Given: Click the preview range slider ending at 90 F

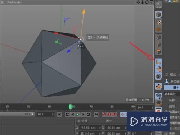Looking at the screenshot, I should pos(18,114).
